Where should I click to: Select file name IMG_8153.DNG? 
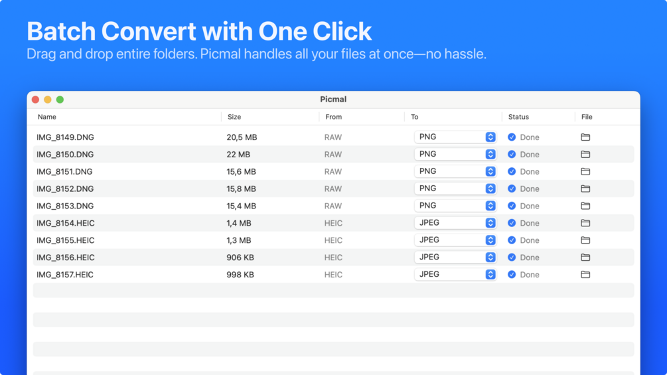point(65,206)
